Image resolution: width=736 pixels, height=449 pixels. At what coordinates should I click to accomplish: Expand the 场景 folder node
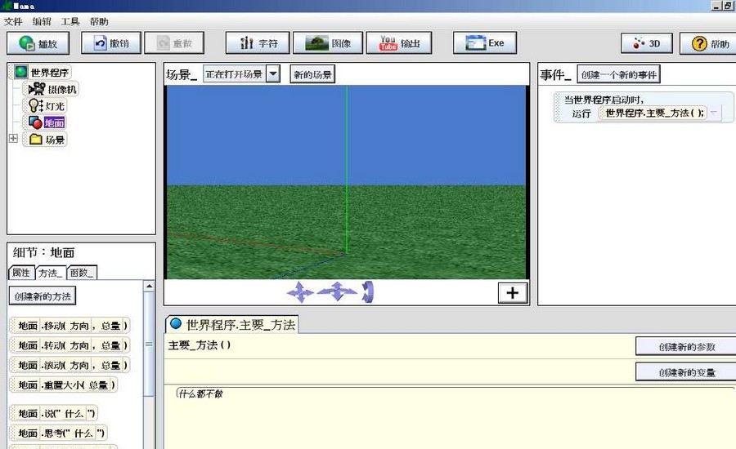click(14, 139)
